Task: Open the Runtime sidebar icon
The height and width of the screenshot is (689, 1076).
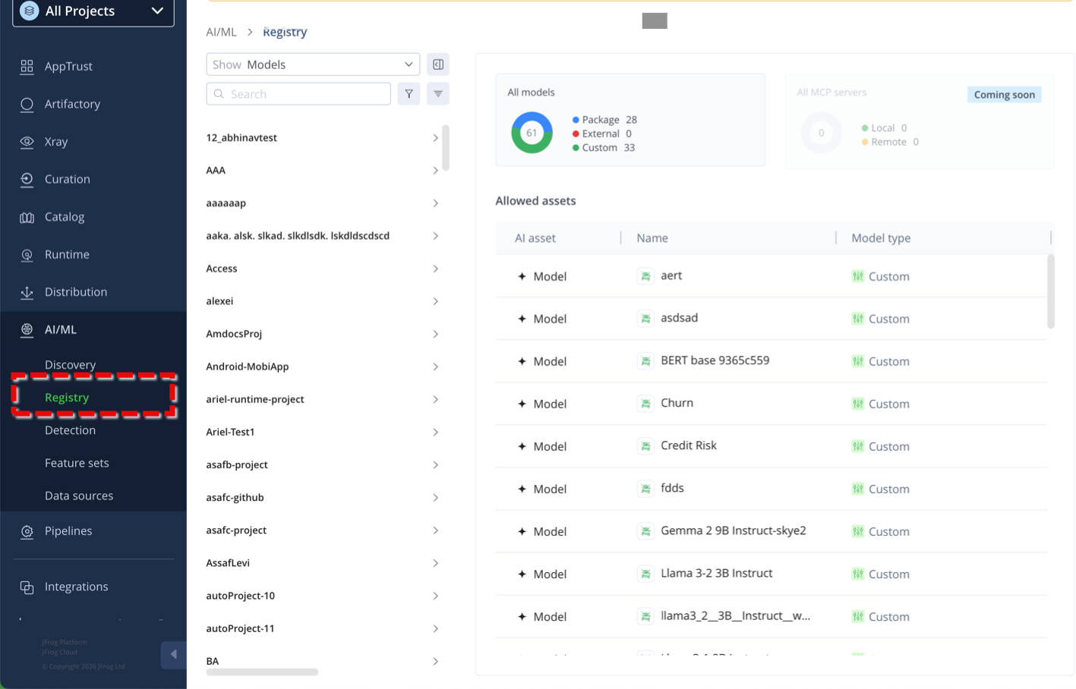Action: pyautogui.click(x=27, y=254)
